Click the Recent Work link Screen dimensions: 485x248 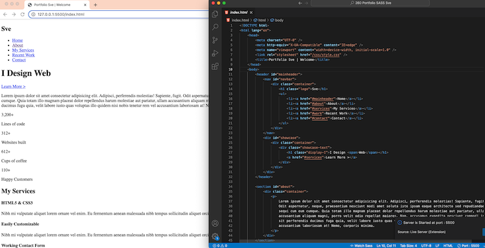pyautogui.click(x=24, y=55)
